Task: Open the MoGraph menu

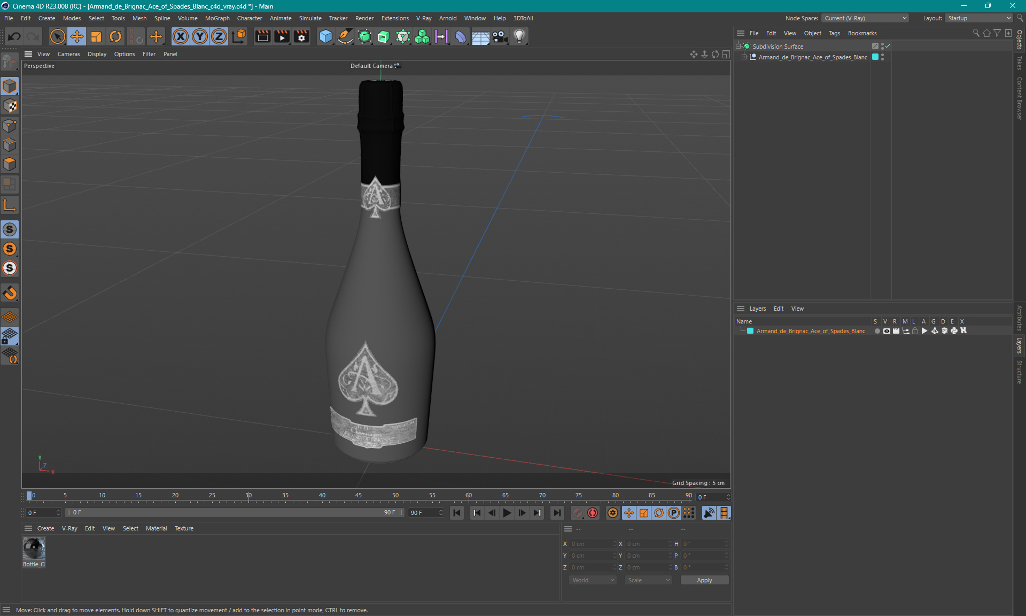Action: [217, 18]
